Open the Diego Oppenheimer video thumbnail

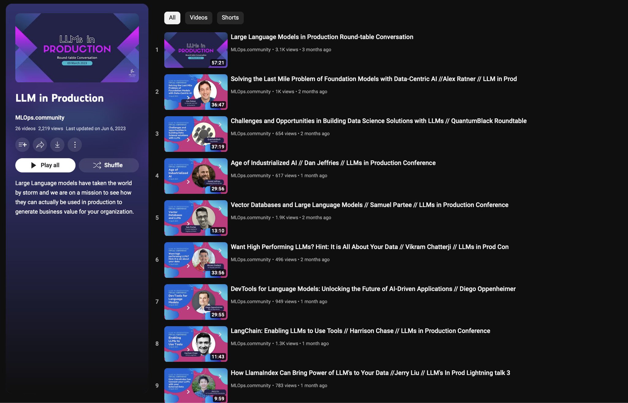click(x=196, y=302)
